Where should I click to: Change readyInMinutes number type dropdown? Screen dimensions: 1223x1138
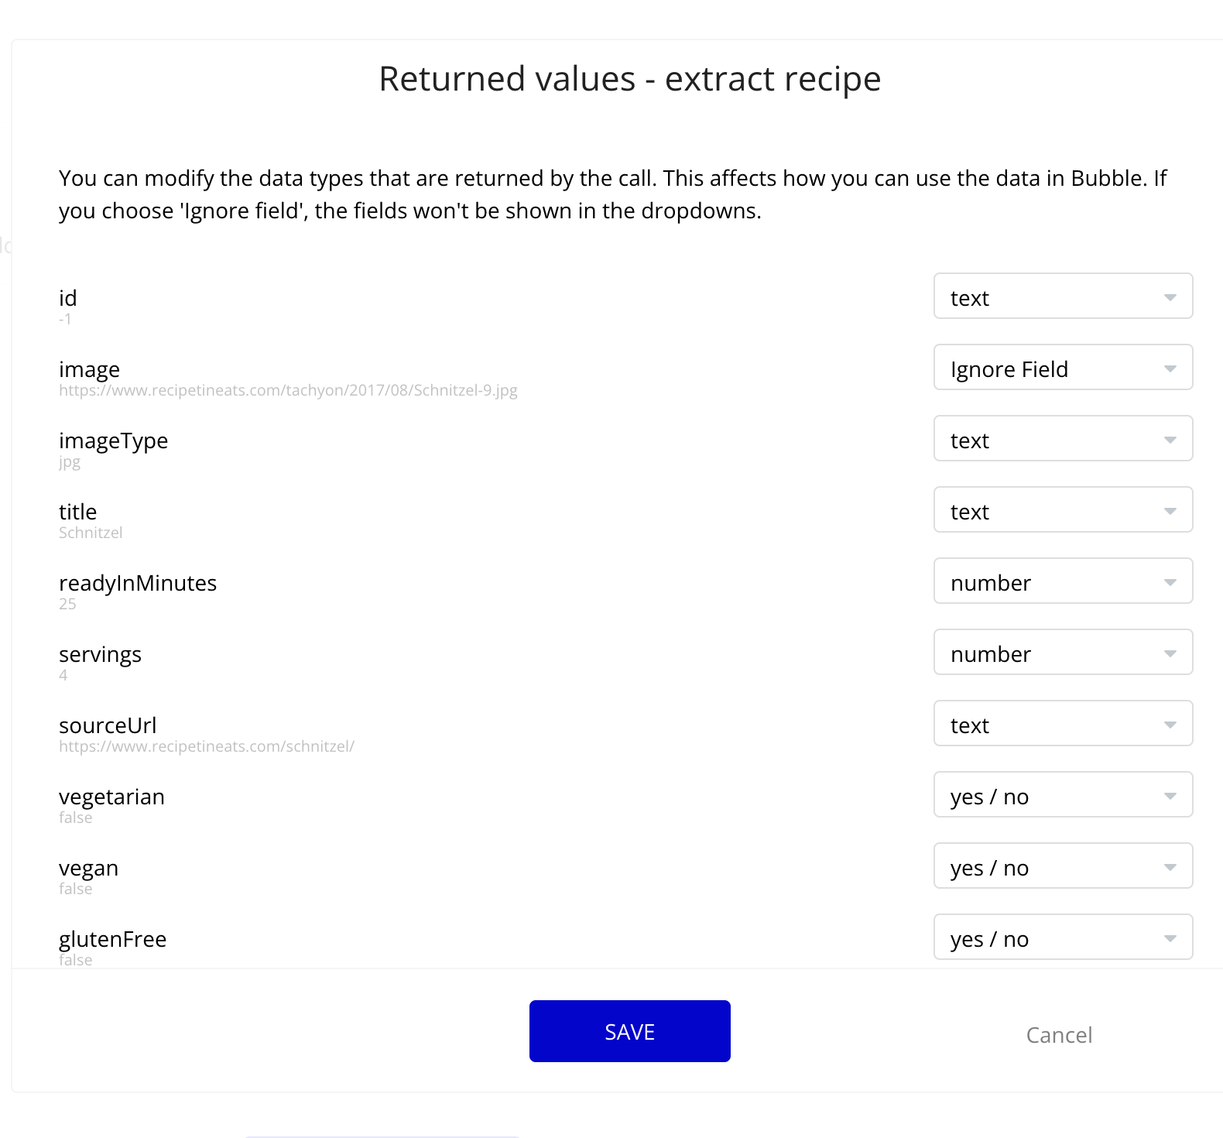[1063, 581]
